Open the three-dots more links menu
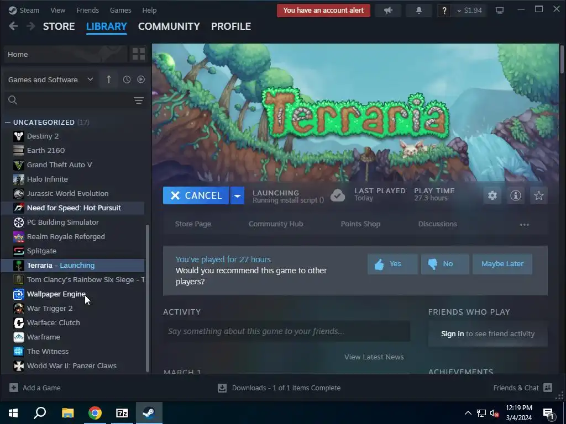 [524, 224]
